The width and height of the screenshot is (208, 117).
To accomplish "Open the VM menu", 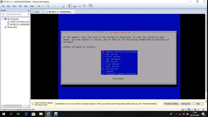I will click(x=20, y=6).
